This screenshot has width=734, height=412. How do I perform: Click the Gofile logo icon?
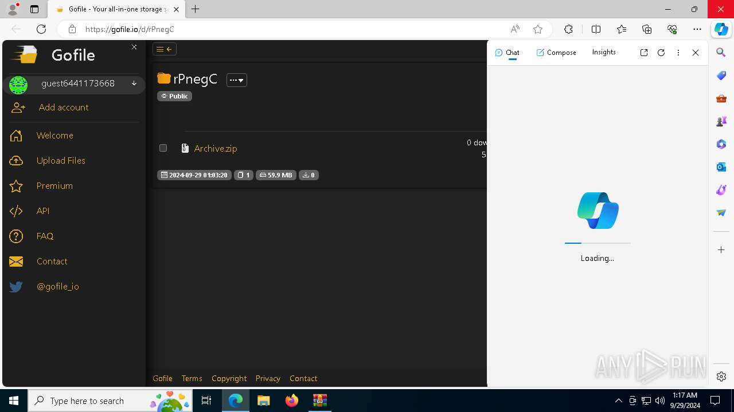[x=24, y=55]
